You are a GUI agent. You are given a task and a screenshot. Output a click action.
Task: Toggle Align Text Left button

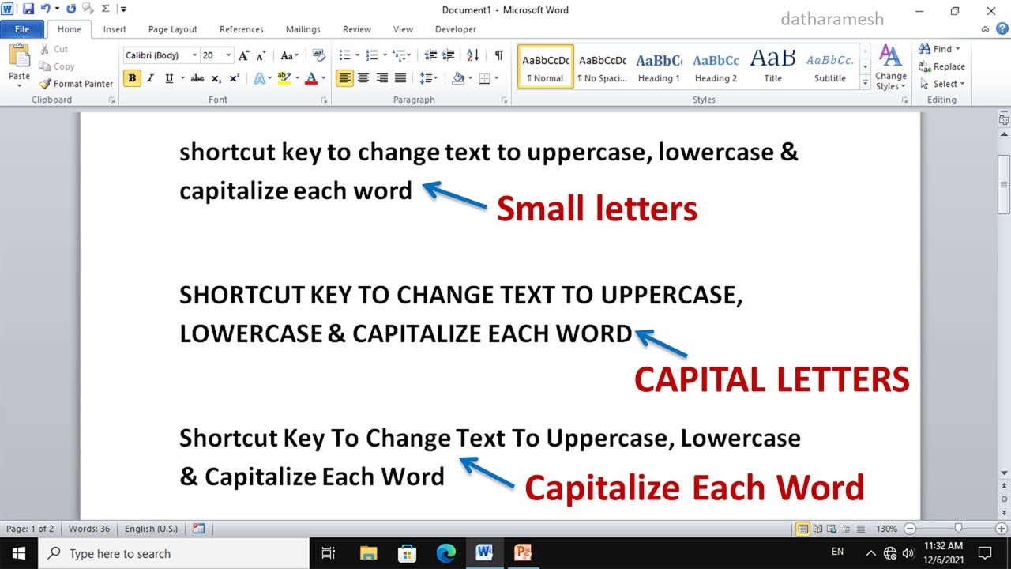tap(344, 78)
